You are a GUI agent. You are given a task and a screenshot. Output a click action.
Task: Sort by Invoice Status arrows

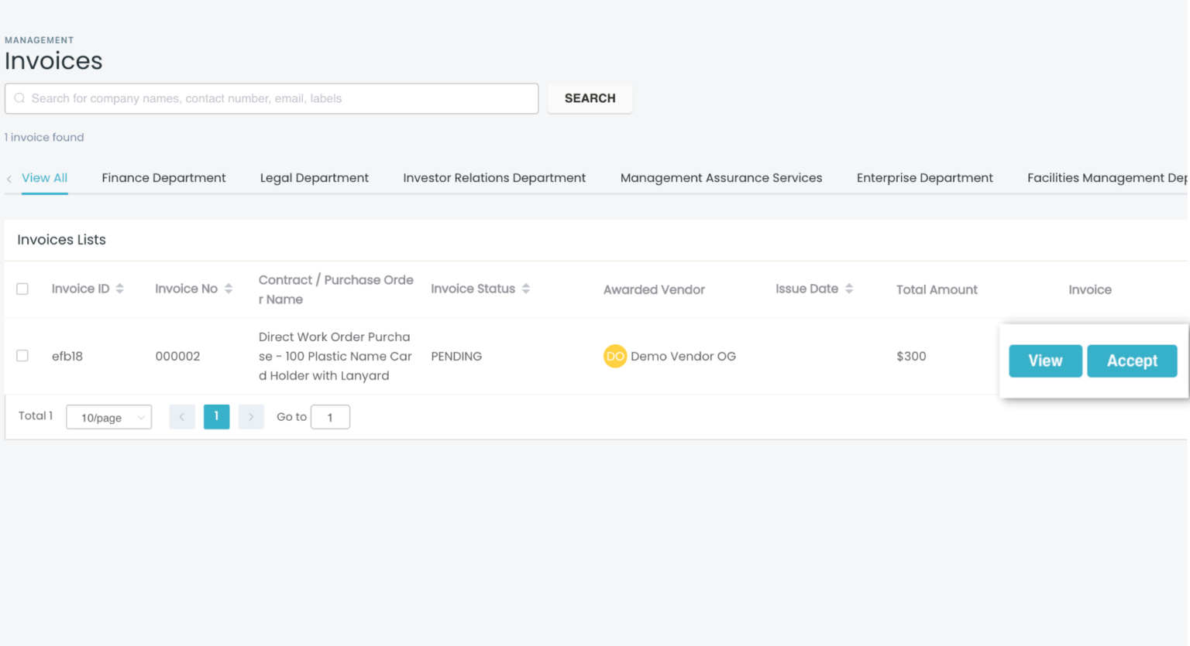point(526,289)
